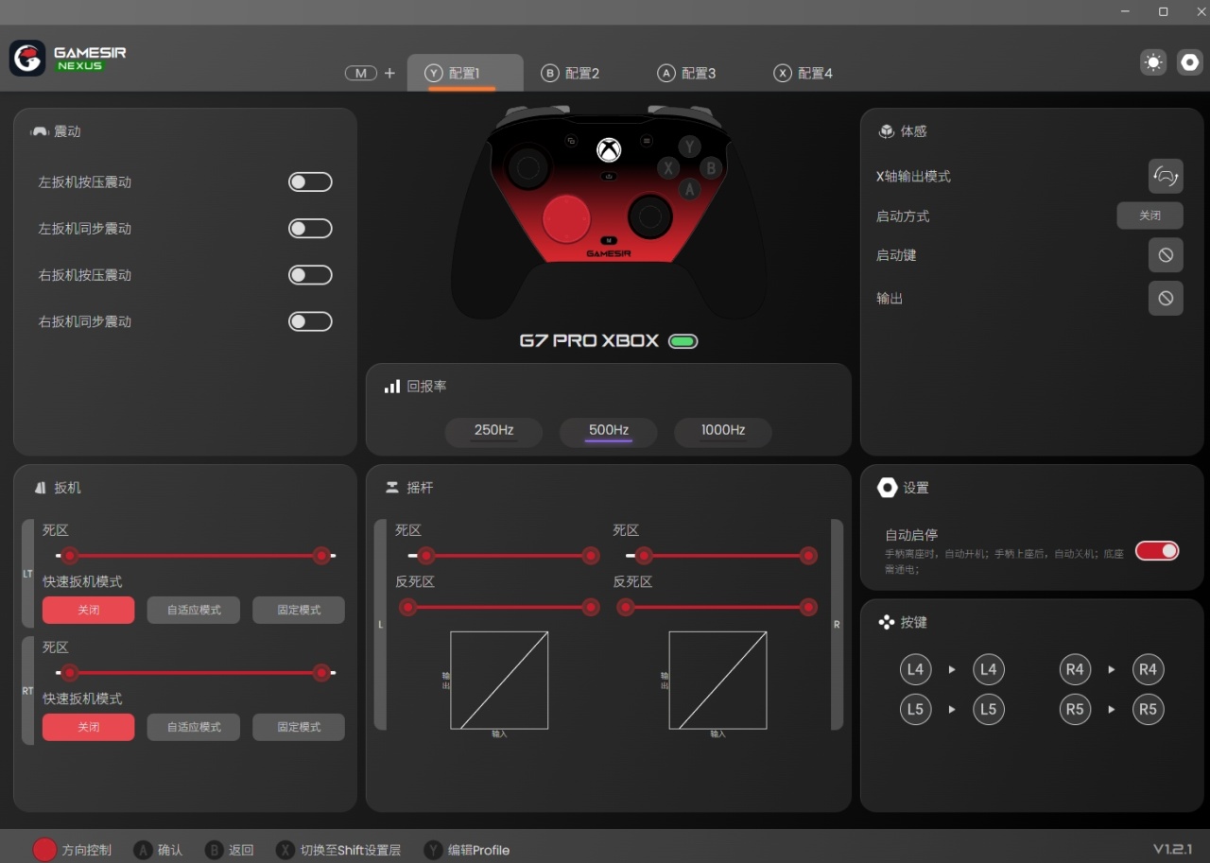
Task: Select the R5 mapped target icon
Action: pyautogui.click(x=1148, y=709)
